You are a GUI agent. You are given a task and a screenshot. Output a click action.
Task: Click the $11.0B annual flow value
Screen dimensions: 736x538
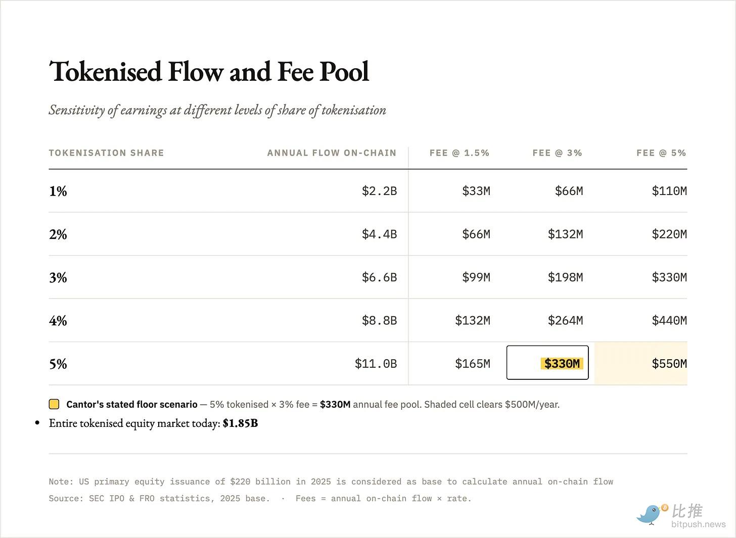coord(376,364)
